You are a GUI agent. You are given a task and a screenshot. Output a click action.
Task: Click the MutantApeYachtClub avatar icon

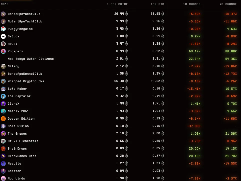[x=3, y=21]
